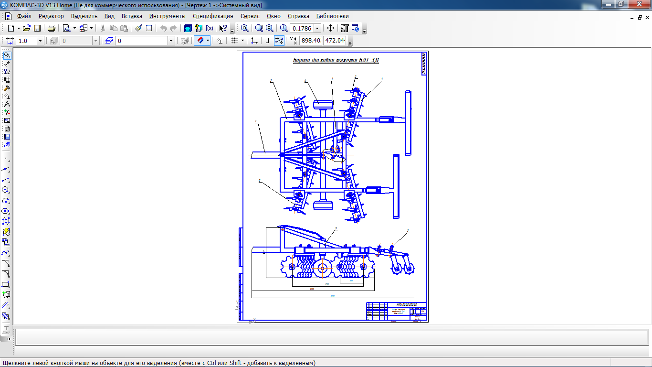Screen dimensions: 652x367
Task: Expand the layer number 0 dropdown
Action: point(171,41)
